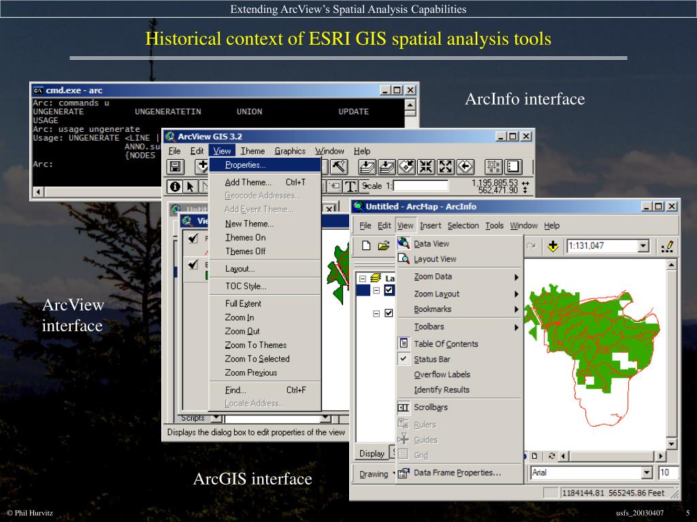Click the Zoom Out outward-arrows button in ArcView
This screenshot has width=697, height=522.
coord(445,167)
